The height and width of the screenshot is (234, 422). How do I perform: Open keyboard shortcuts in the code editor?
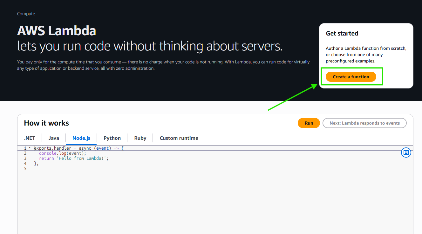point(406,153)
